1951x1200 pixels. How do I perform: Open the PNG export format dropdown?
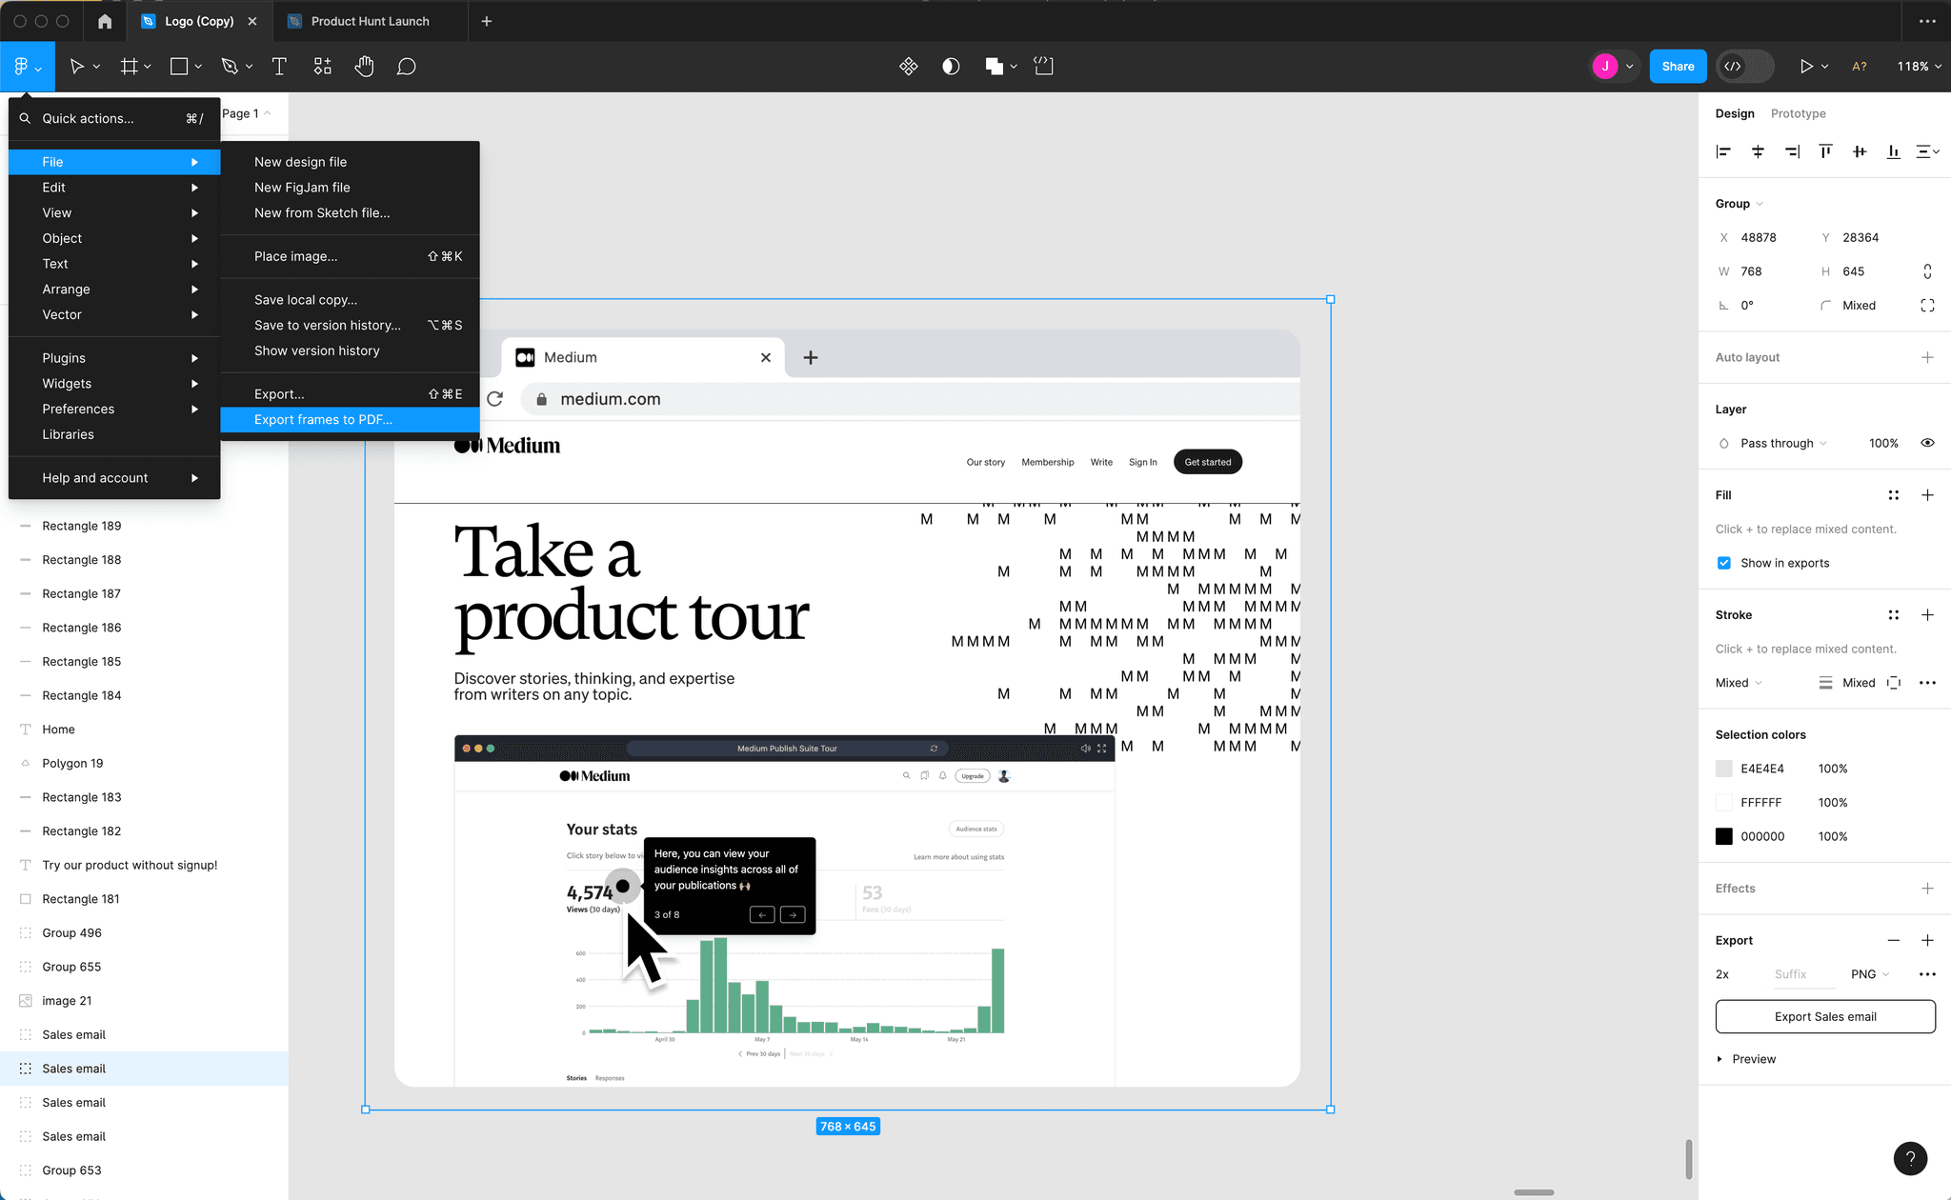(1869, 974)
